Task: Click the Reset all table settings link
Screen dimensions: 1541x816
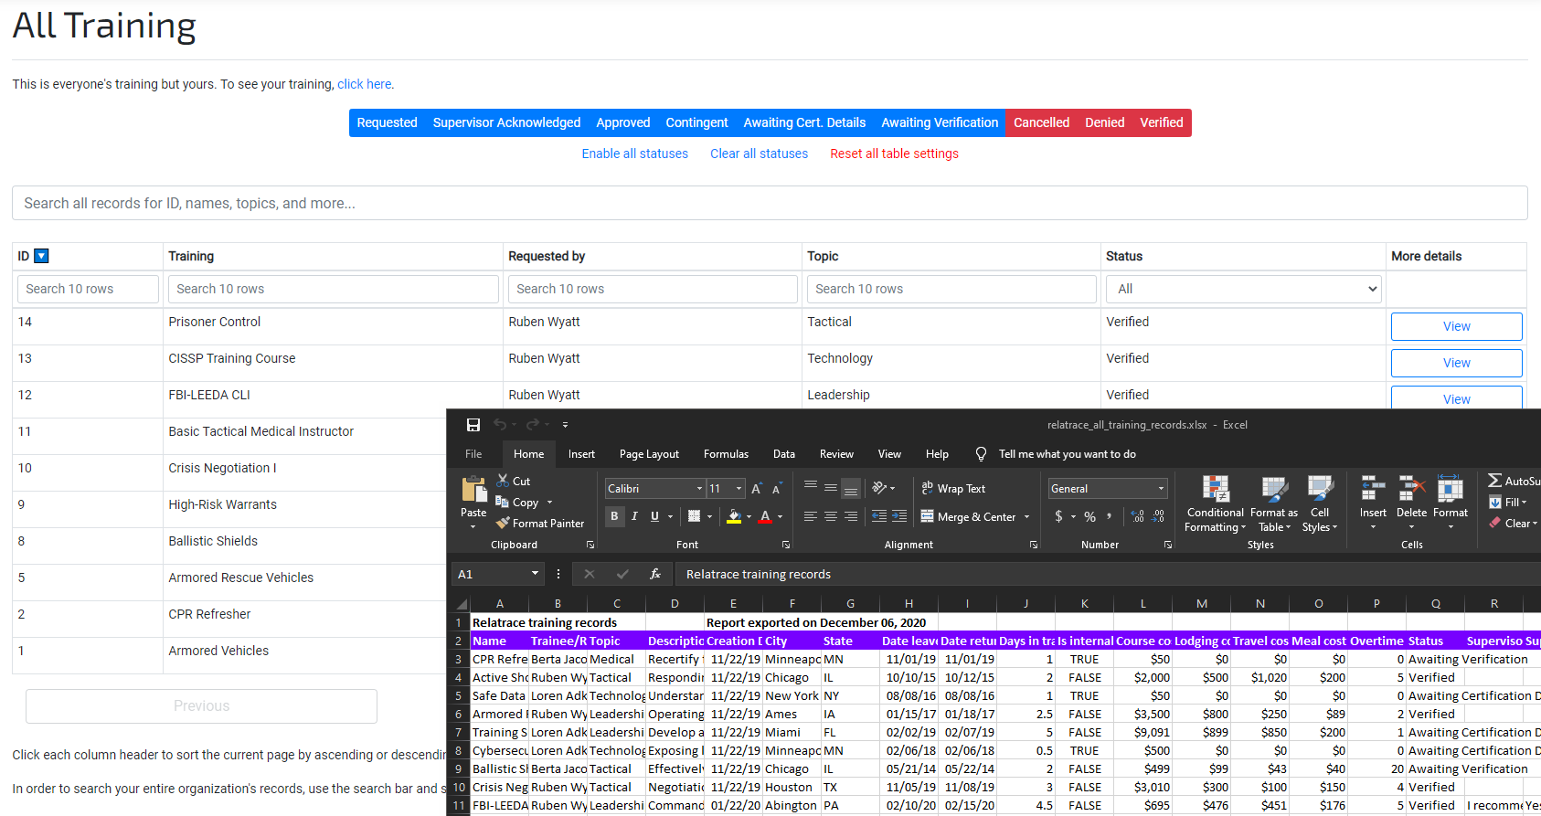Action: coord(894,154)
